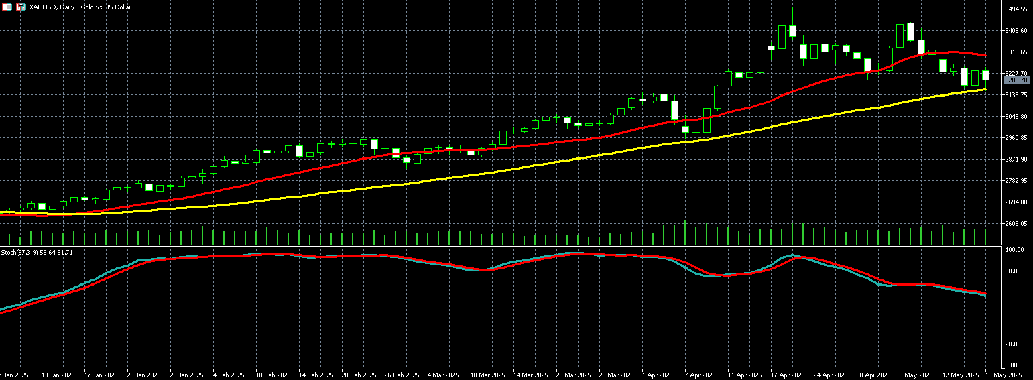Image resolution: width=1033 pixels, height=380 pixels.
Task: Click the rightmost candle on the chart
Action: (x=985, y=75)
